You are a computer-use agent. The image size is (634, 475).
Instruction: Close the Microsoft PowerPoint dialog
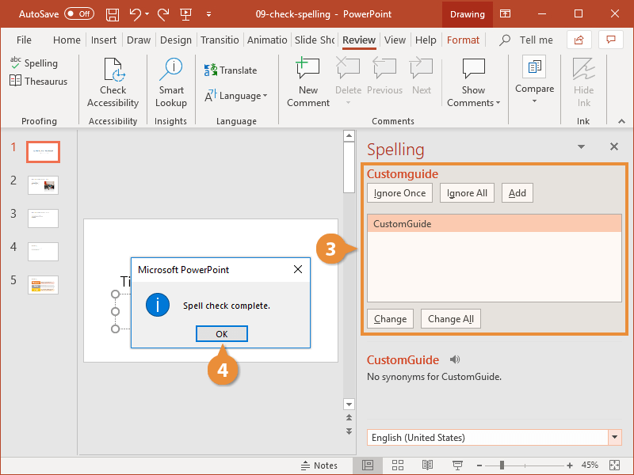[298, 269]
